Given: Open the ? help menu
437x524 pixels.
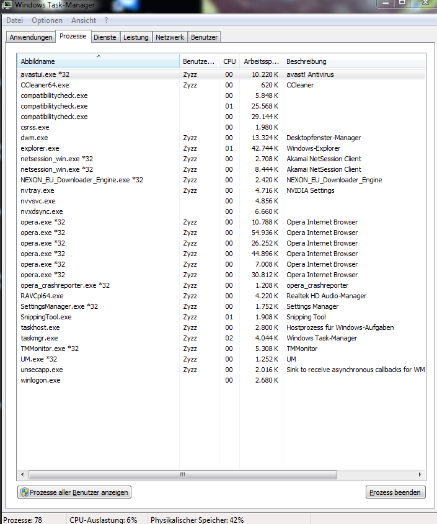Looking at the screenshot, I should pyautogui.click(x=106, y=20).
